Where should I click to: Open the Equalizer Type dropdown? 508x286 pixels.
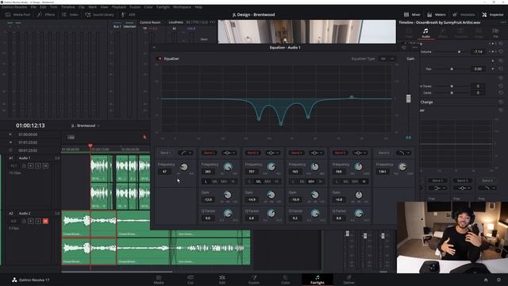(x=387, y=59)
